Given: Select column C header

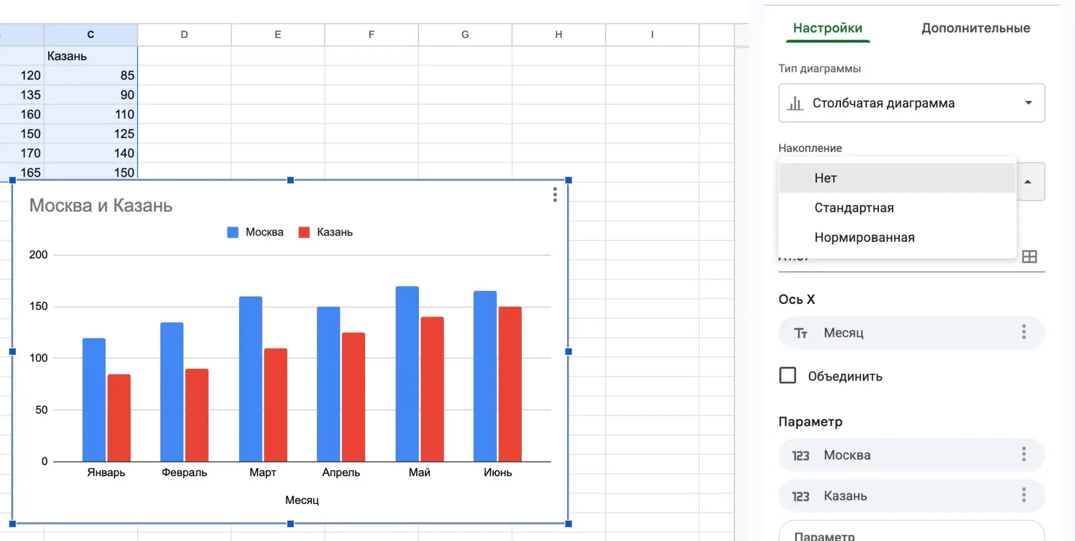Looking at the screenshot, I should point(91,34).
